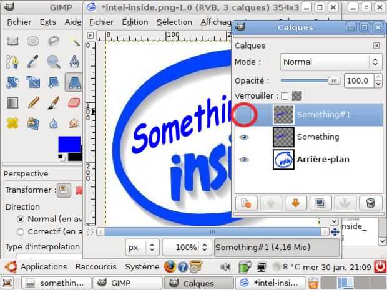
Task: Select the Ellipse Select tool
Action: pos(33,41)
